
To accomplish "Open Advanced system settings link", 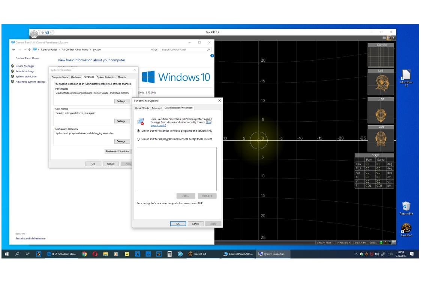I will tap(30, 82).
